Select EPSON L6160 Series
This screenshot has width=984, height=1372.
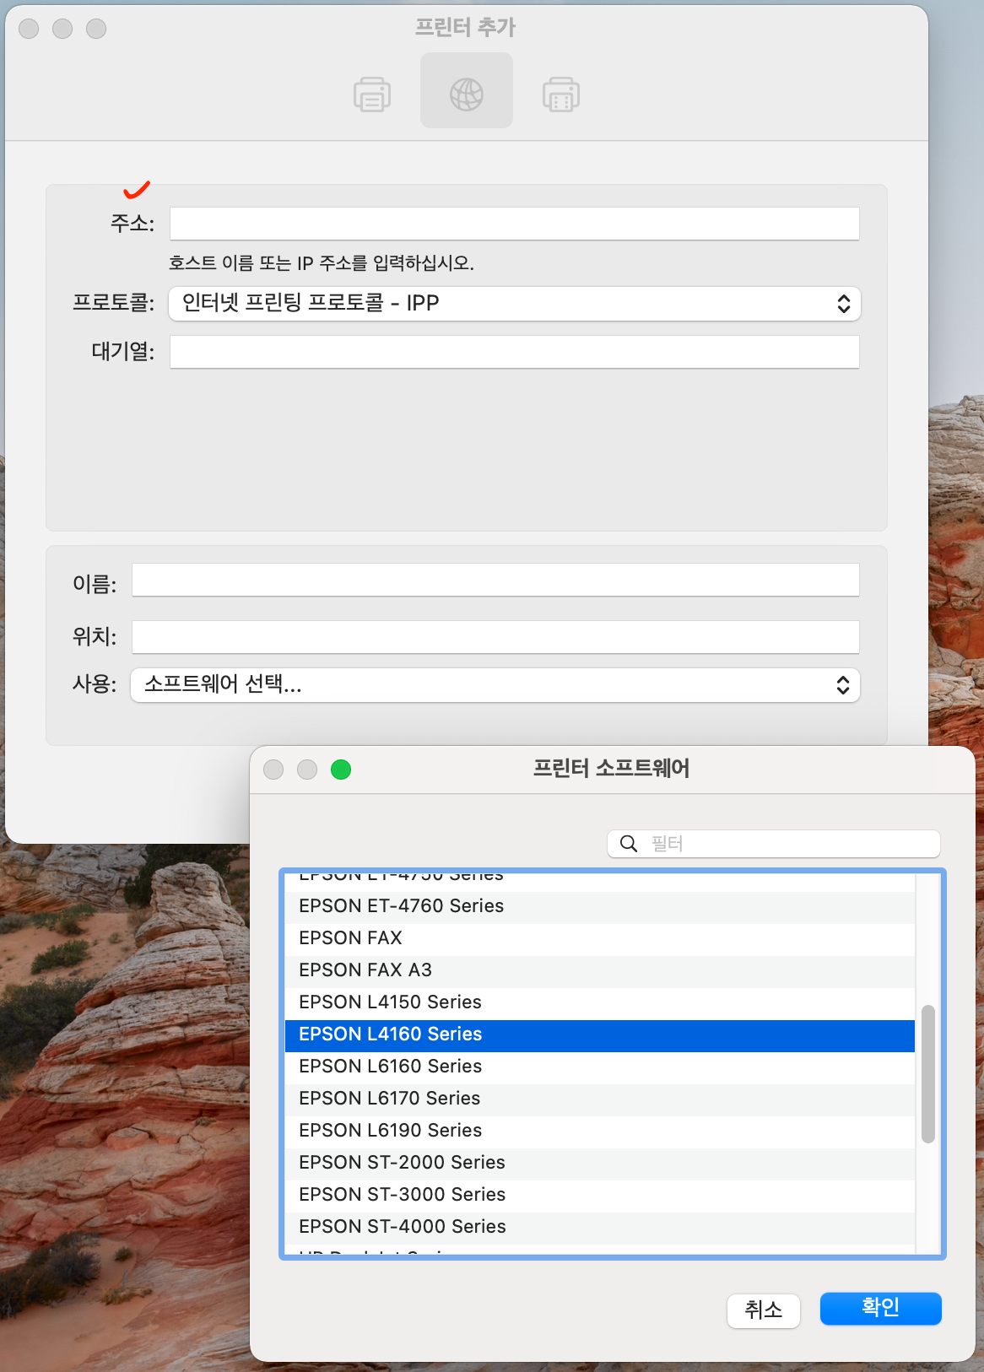(x=600, y=1067)
